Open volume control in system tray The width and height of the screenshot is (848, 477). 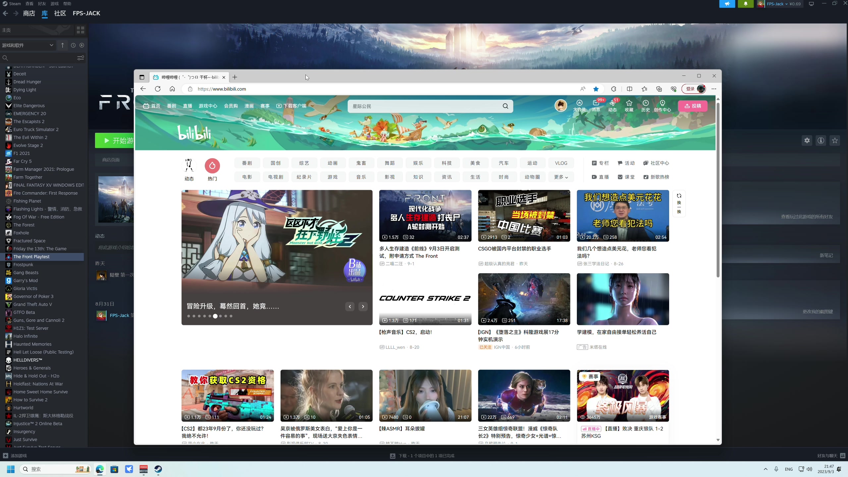click(810, 469)
